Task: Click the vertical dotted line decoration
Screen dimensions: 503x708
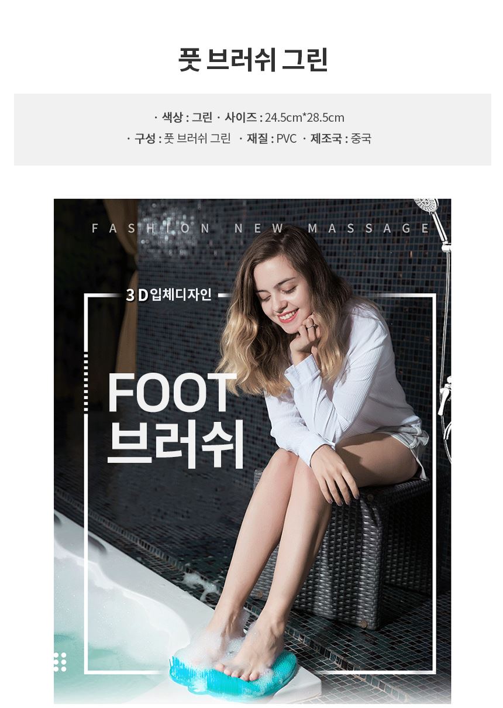Action: [87, 383]
